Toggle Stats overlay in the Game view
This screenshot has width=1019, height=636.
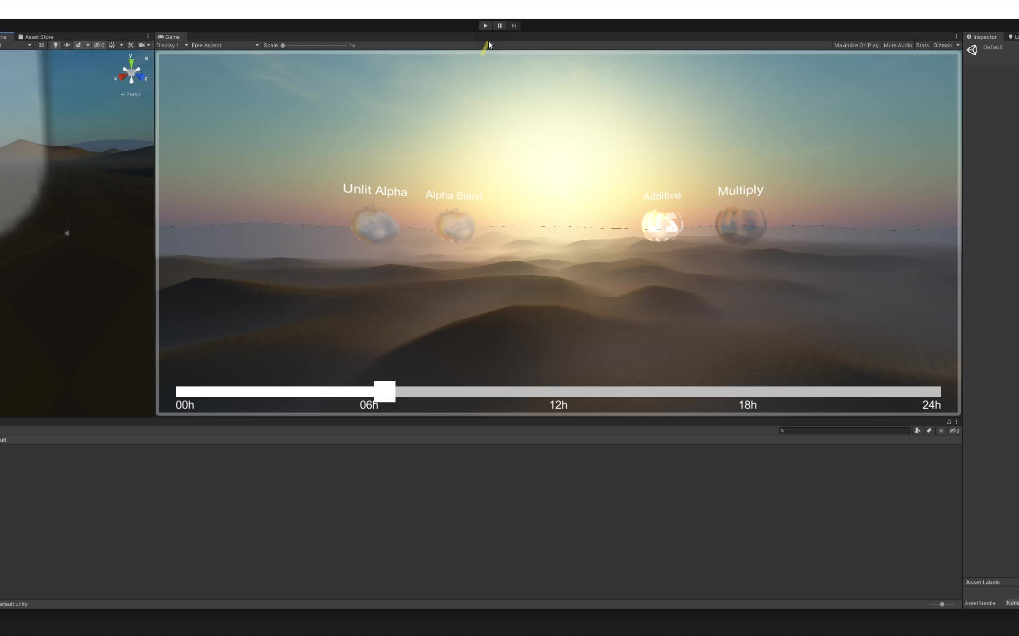click(x=923, y=45)
